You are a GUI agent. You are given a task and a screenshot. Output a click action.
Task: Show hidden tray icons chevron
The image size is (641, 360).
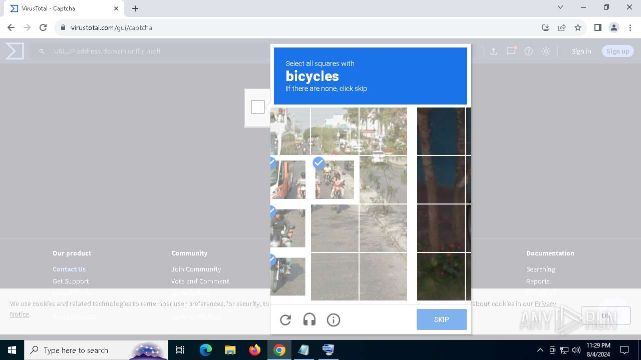[540, 350]
